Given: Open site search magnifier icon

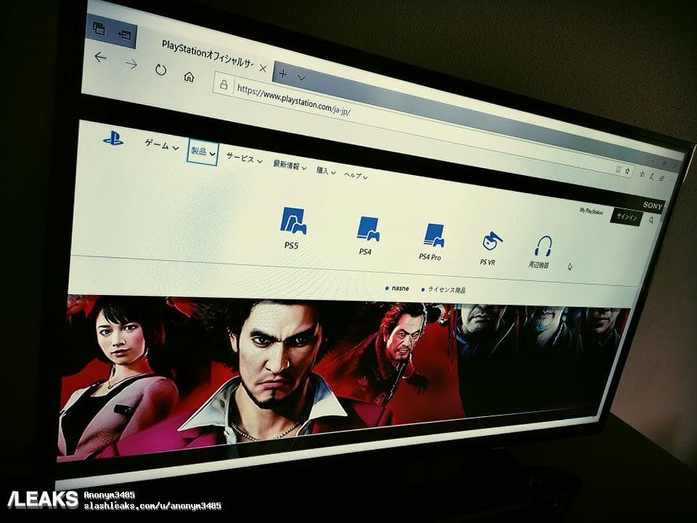Looking at the screenshot, I should [x=652, y=219].
